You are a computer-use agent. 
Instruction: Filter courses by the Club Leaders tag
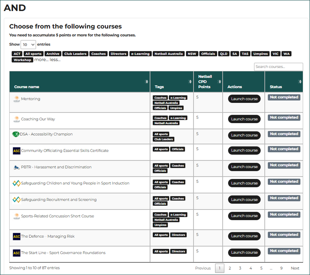click(x=75, y=54)
